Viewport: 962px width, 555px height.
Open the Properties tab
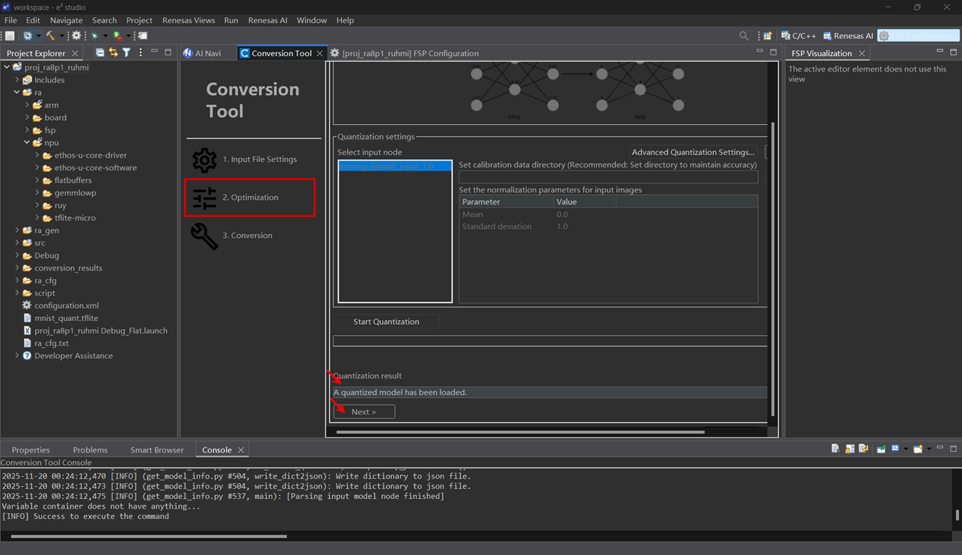(x=31, y=450)
